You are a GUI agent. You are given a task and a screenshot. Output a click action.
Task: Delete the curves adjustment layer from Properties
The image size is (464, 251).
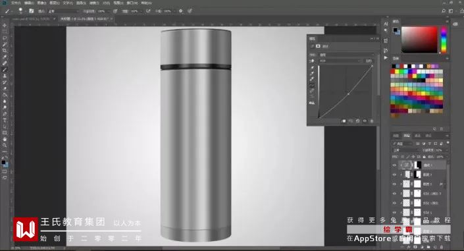(372, 121)
